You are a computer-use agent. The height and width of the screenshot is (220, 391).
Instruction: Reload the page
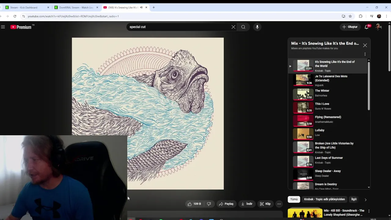coord(15,16)
